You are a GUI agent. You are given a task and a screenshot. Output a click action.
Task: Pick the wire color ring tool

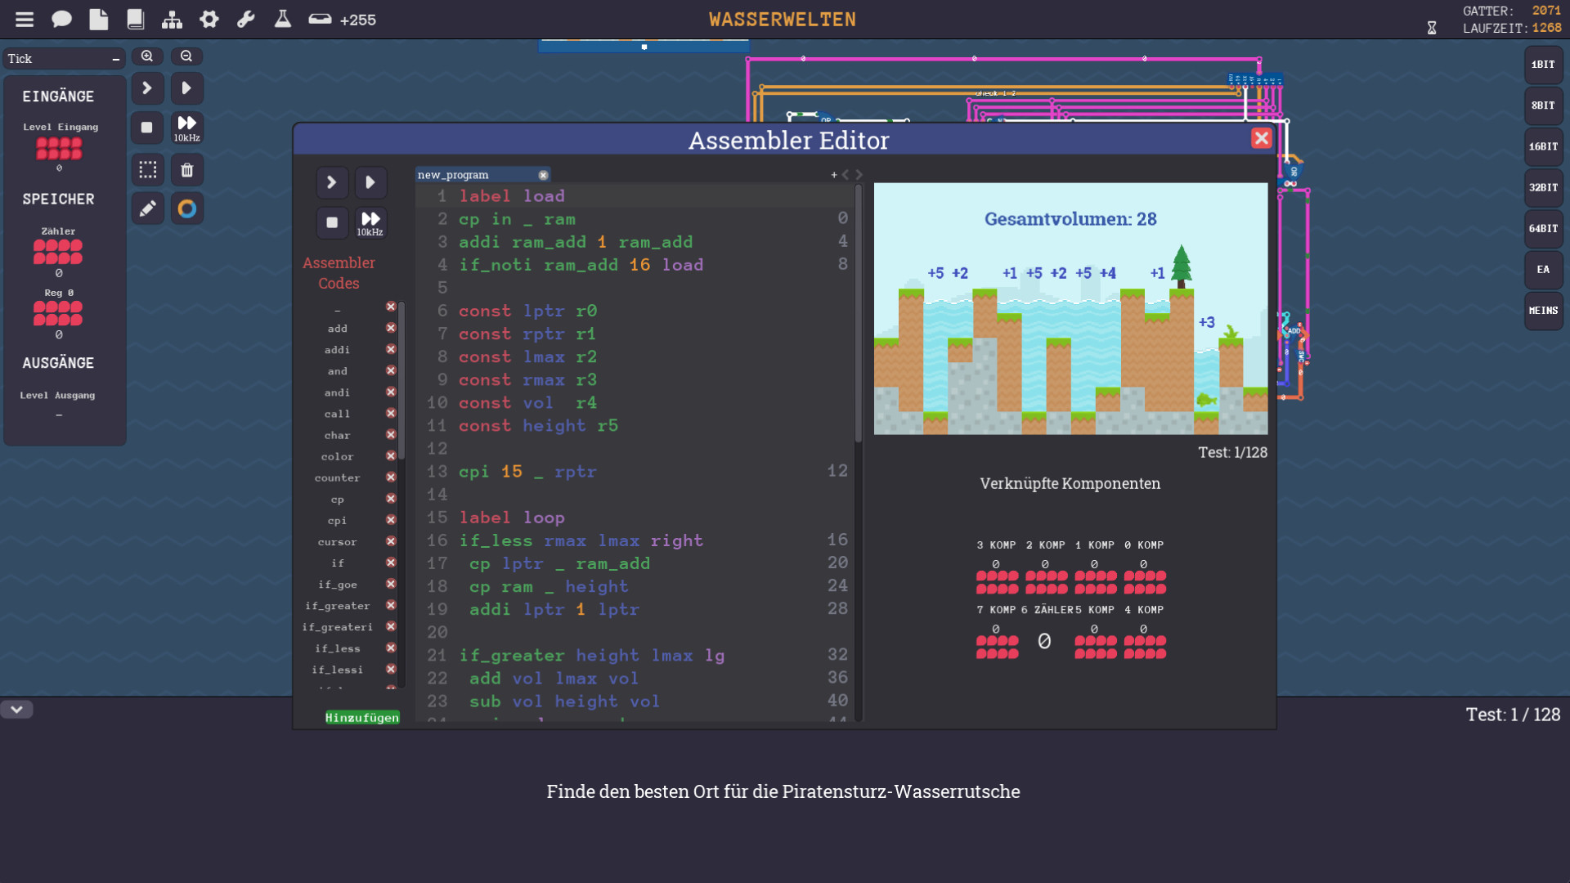[187, 209]
